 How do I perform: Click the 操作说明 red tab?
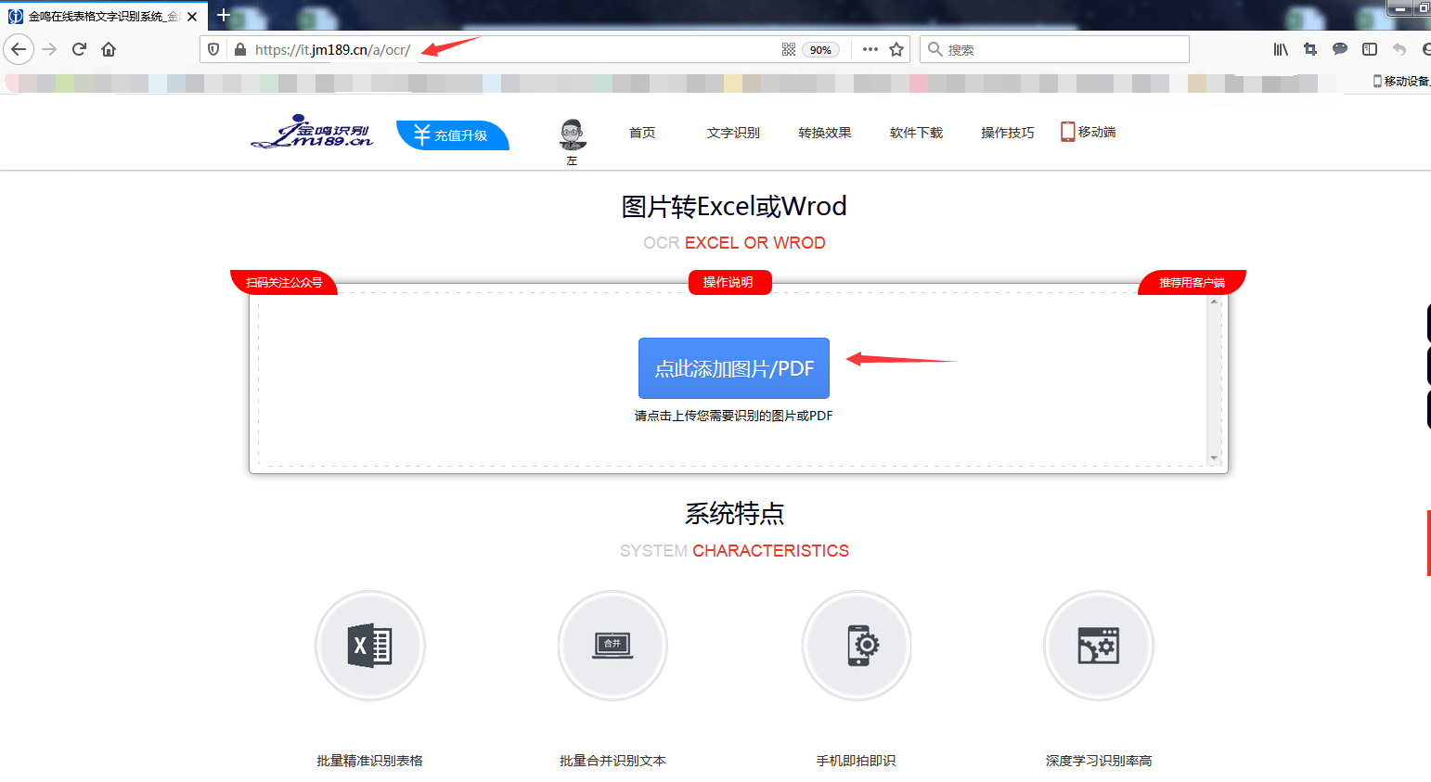[729, 282]
